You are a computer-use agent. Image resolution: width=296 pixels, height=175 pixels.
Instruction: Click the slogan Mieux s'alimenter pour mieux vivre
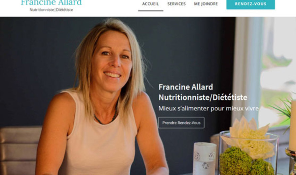click(209, 109)
